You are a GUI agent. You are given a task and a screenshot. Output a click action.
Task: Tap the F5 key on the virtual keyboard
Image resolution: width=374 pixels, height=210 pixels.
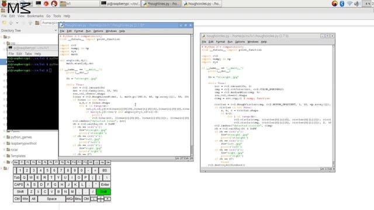(45, 162)
